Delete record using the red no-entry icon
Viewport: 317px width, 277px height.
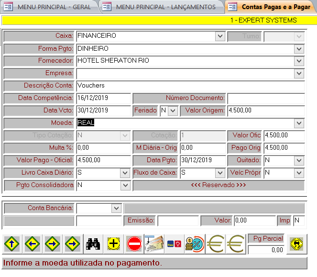tap(134, 244)
